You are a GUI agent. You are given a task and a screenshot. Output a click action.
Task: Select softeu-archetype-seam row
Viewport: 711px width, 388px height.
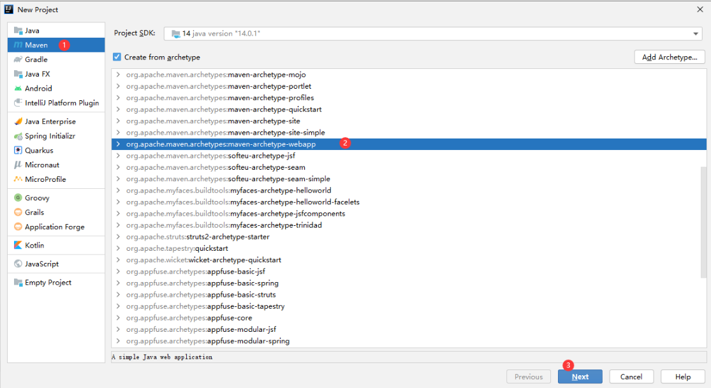[x=409, y=167]
